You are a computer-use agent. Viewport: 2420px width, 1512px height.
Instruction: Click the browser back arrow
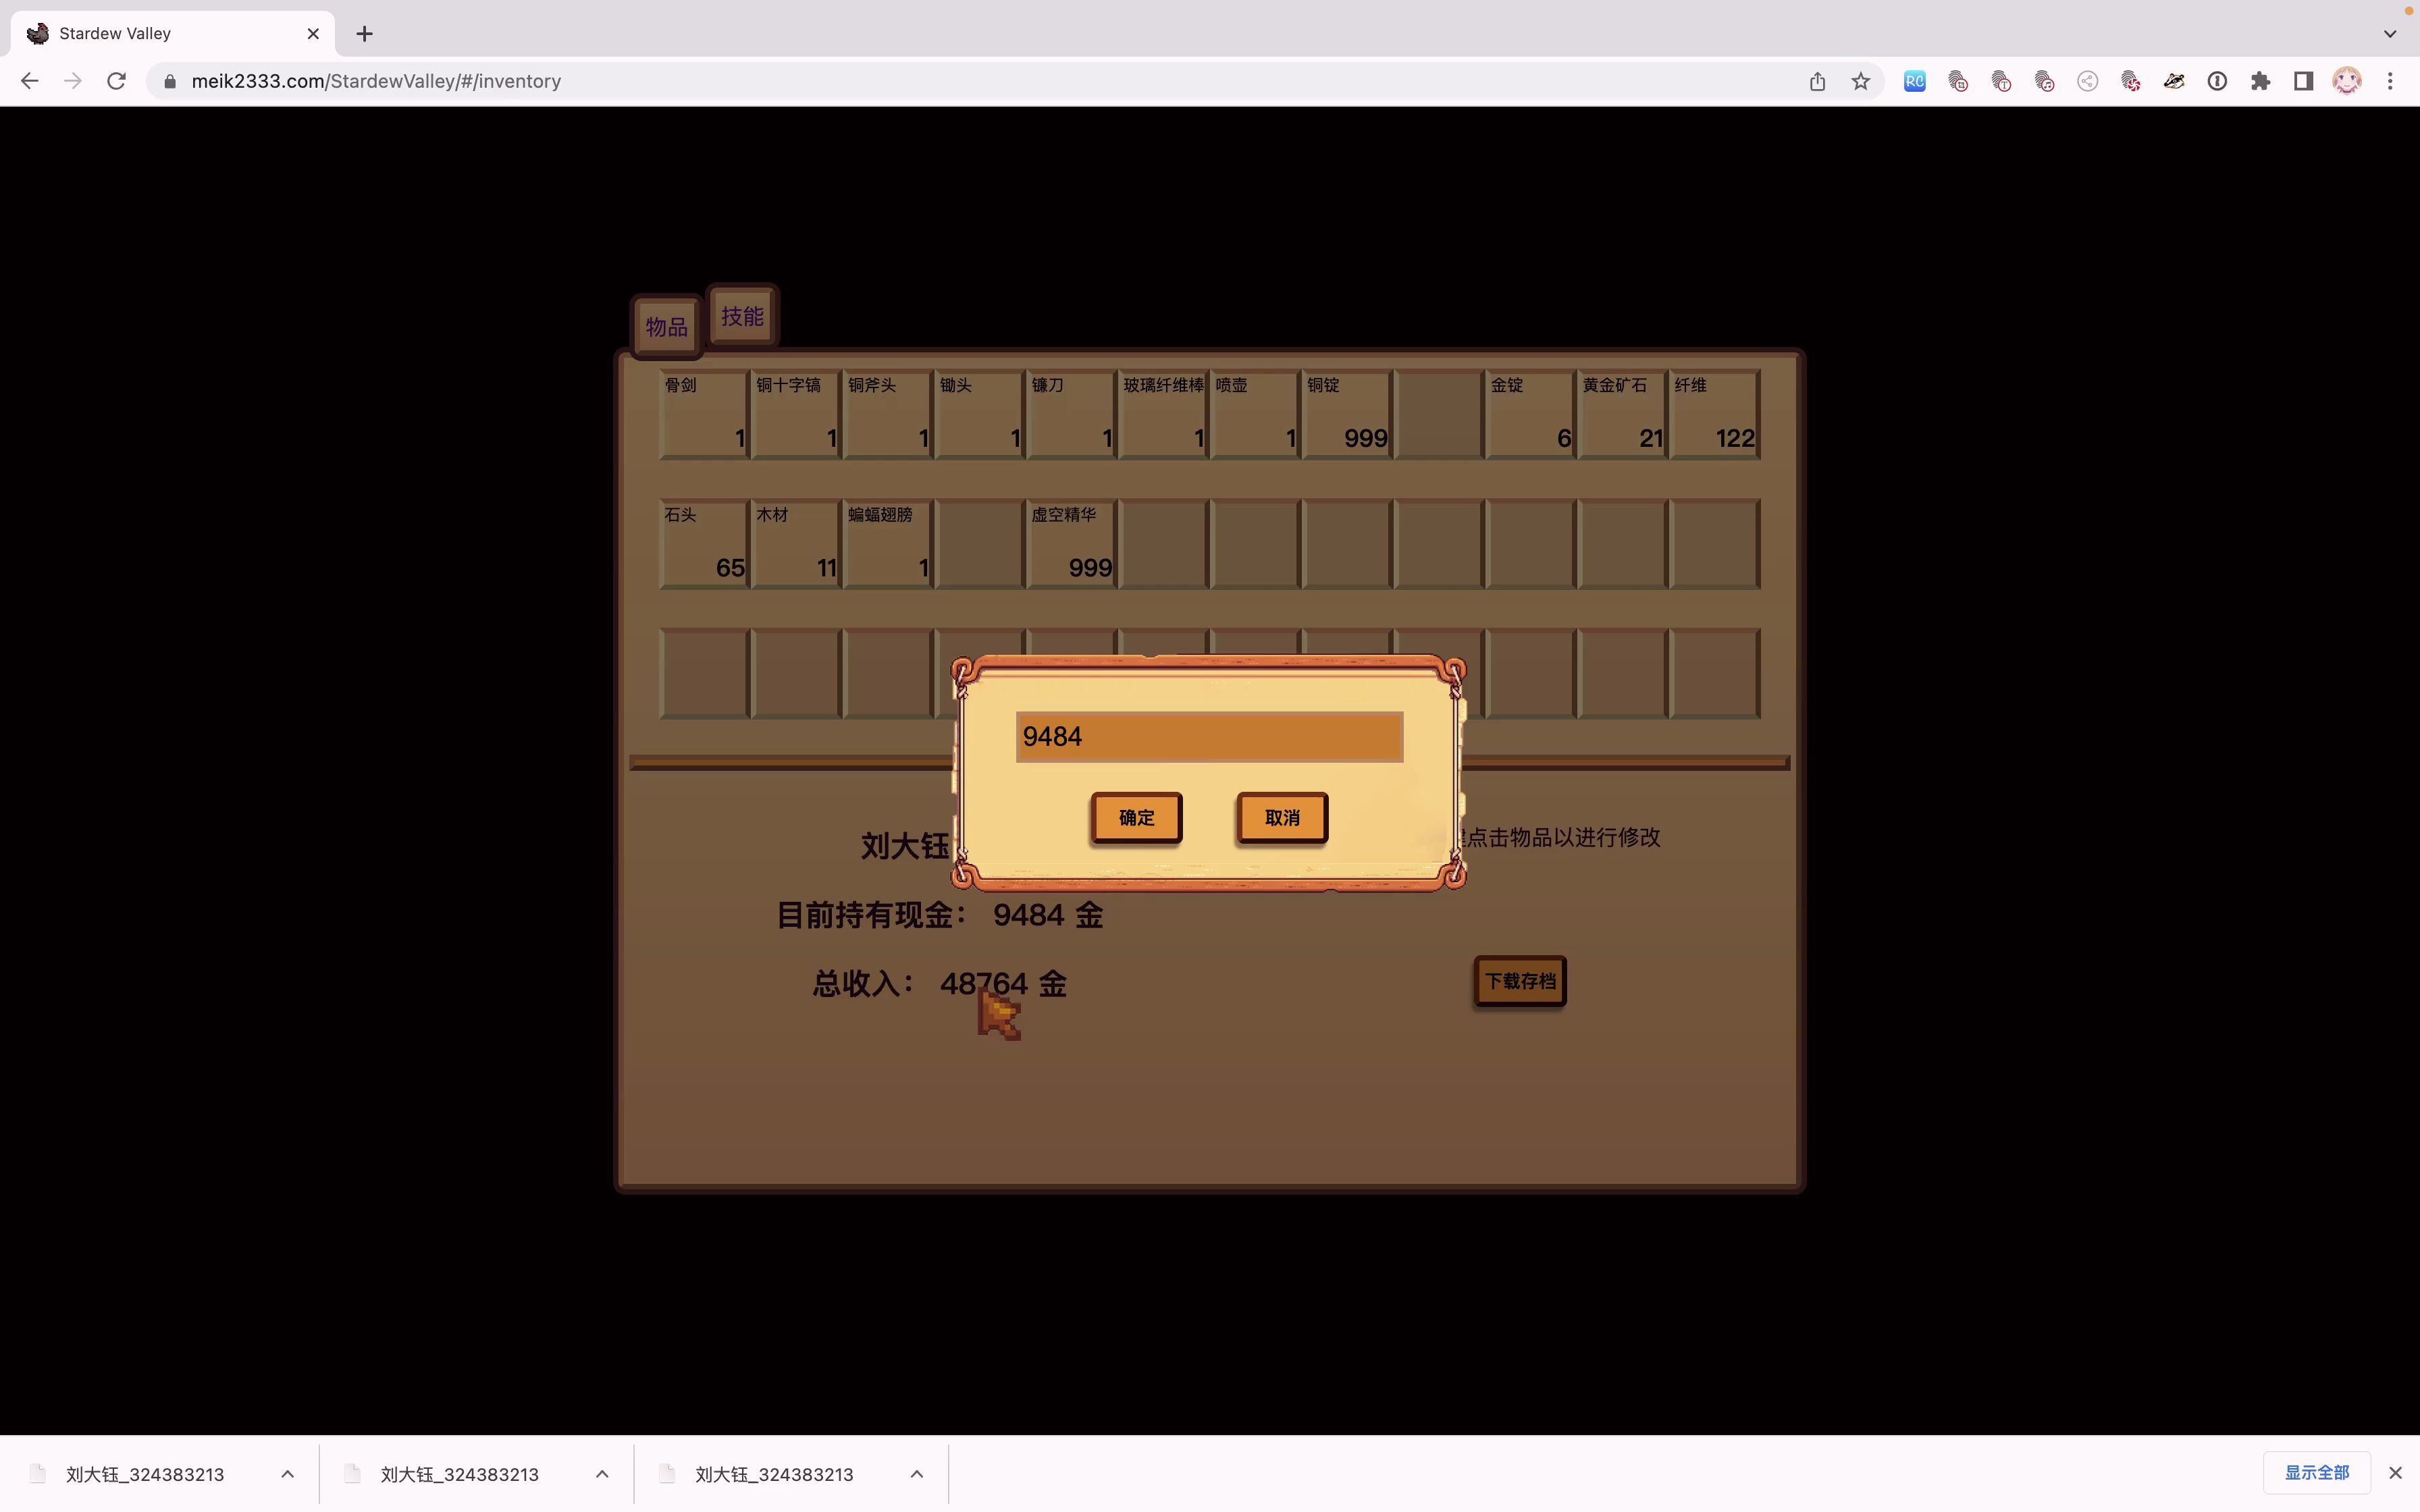point(29,81)
